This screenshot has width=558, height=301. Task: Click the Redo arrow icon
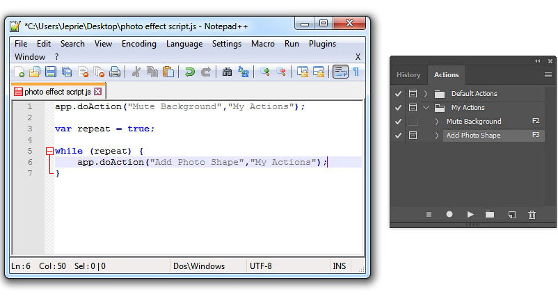pyautogui.click(x=206, y=72)
